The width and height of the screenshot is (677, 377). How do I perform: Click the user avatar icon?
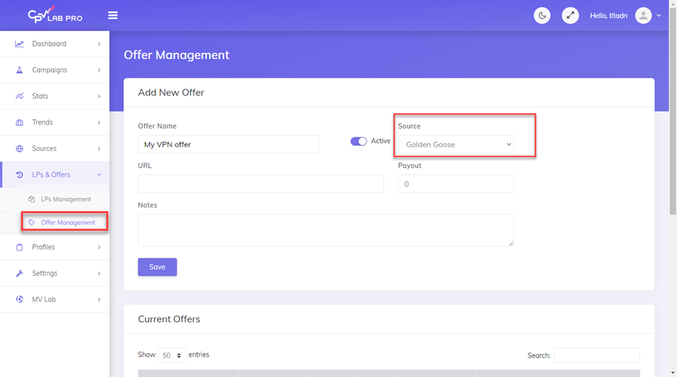tap(643, 16)
